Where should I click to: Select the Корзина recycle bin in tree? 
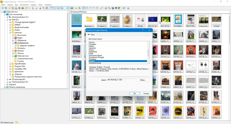click(x=12, y=84)
